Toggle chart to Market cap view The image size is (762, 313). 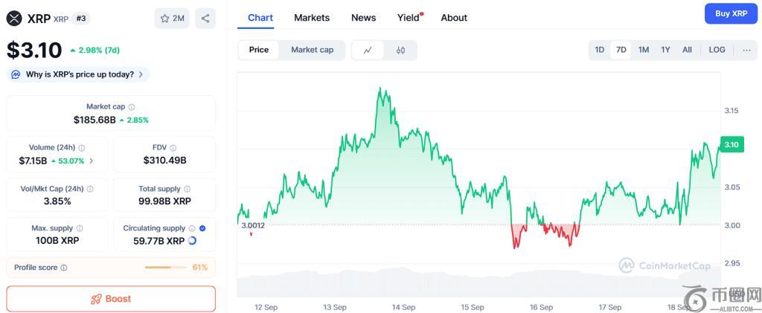(312, 50)
